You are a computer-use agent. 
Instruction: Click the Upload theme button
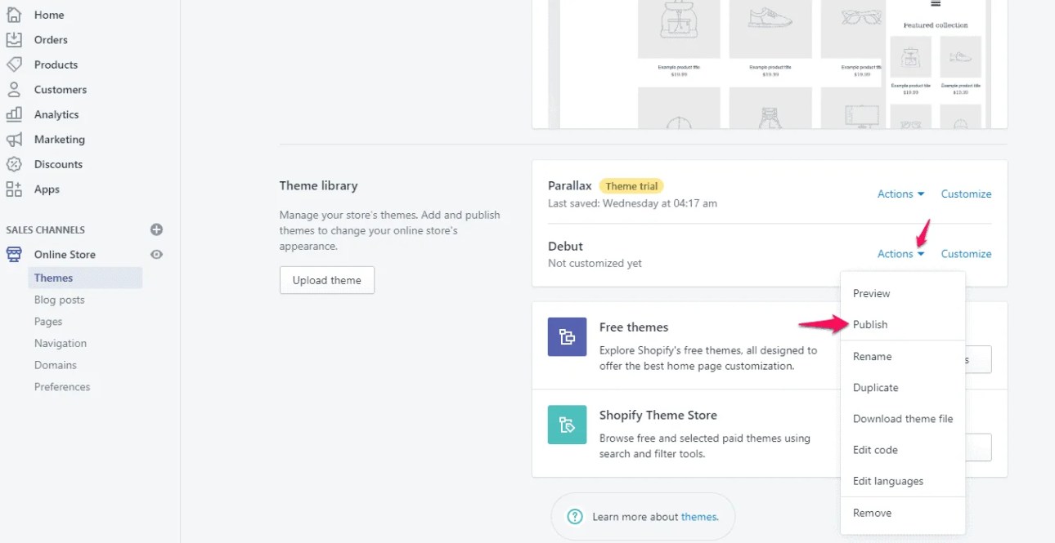click(x=327, y=280)
